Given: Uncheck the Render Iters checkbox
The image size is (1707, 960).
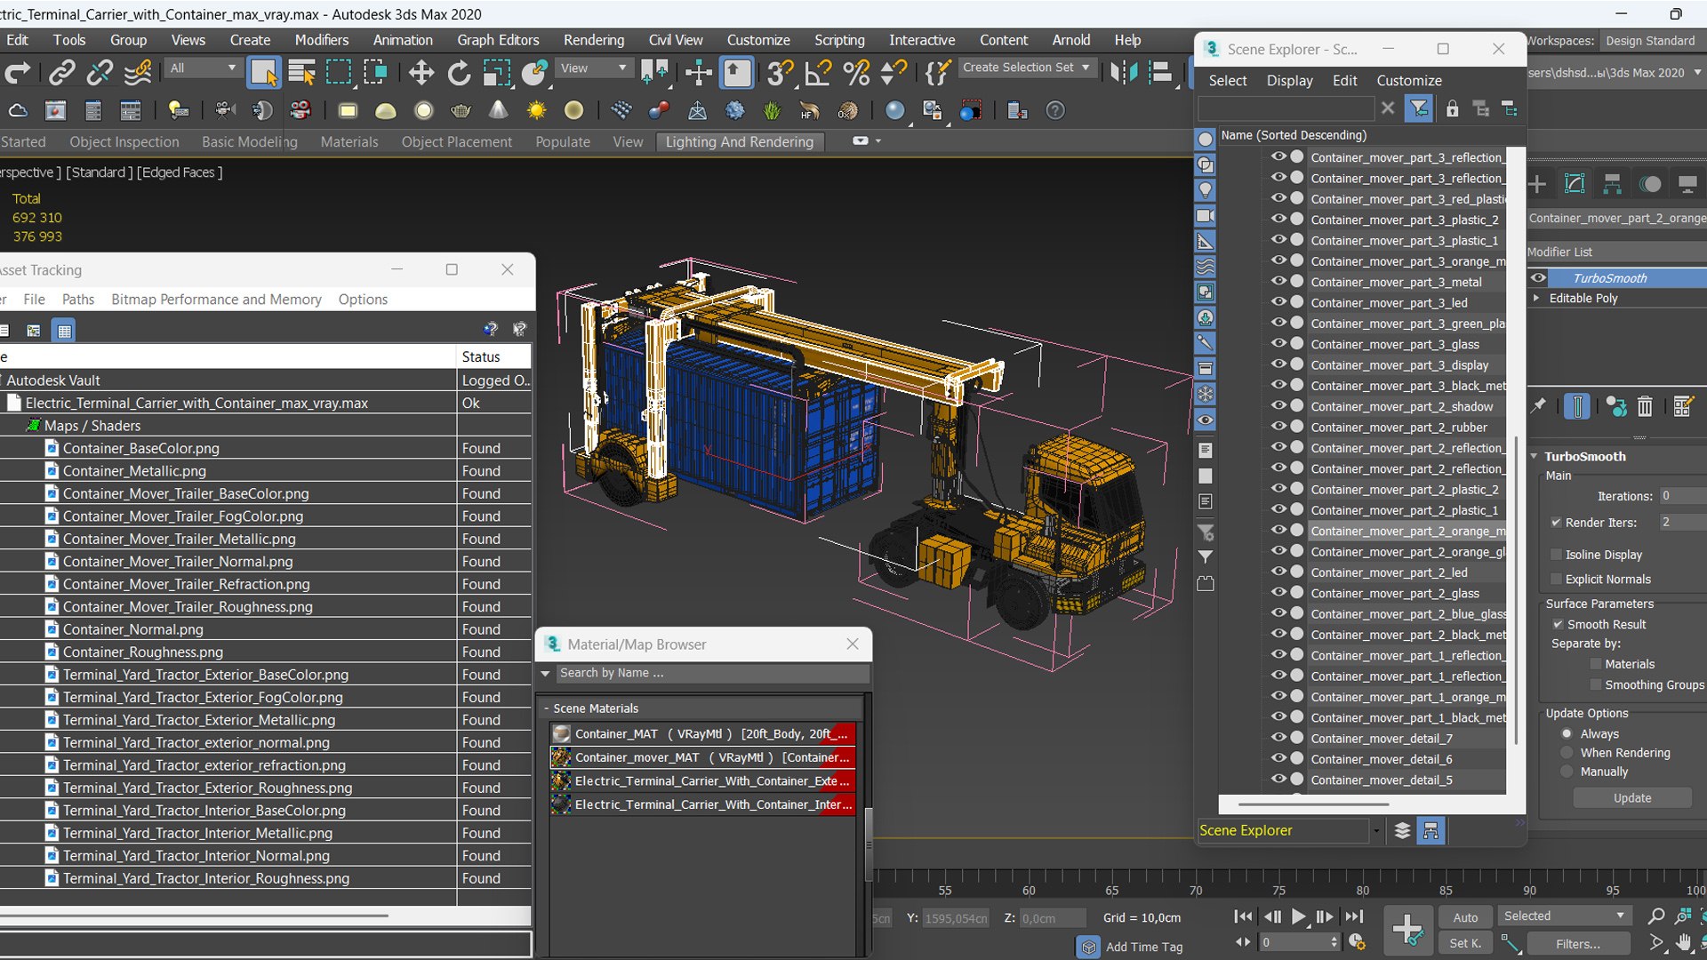Looking at the screenshot, I should (x=1556, y=523).
